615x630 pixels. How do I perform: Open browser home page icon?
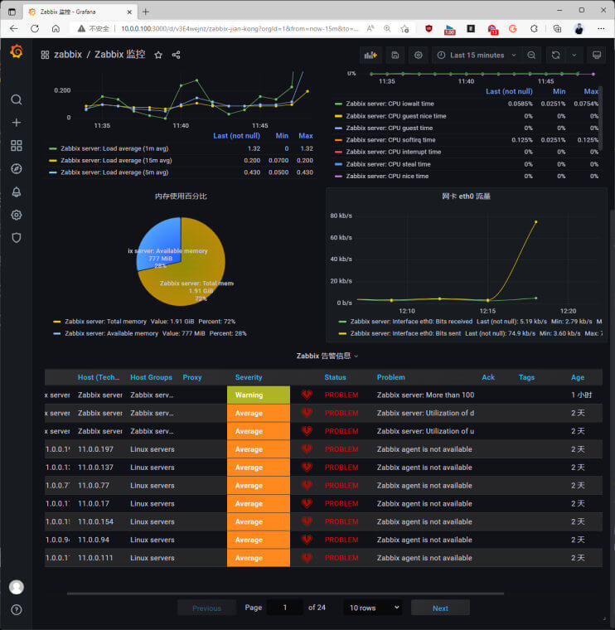pos(56,28)
